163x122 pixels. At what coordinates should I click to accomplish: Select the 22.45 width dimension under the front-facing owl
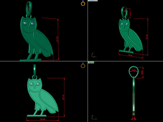(x=43, y=119)
